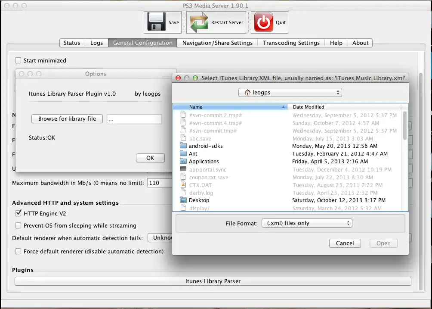This screenshot has height=309, width=432.
Task: Click the green zoom button of file dialog
Action: pyautogui.click(x=195, y=78)
